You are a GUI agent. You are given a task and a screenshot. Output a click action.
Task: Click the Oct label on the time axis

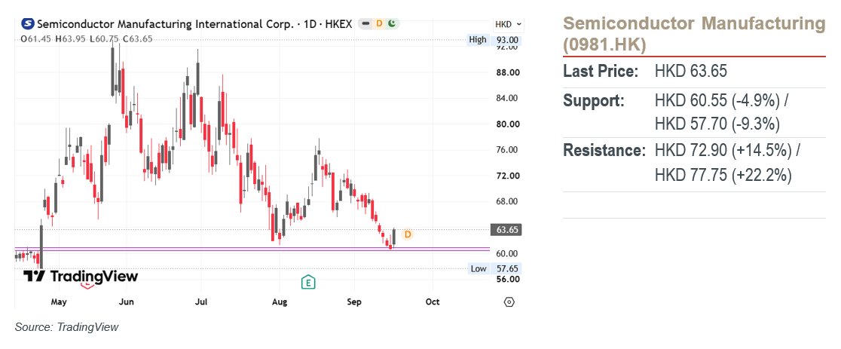433,302
